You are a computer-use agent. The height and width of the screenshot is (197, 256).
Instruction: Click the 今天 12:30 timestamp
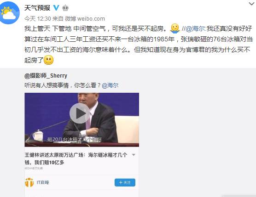pyautogui.click(x=38, y=19)
